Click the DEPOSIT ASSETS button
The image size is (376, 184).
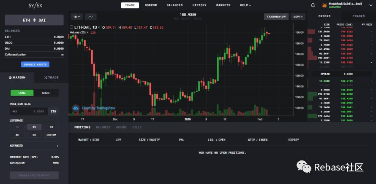[x=35, y=64]
